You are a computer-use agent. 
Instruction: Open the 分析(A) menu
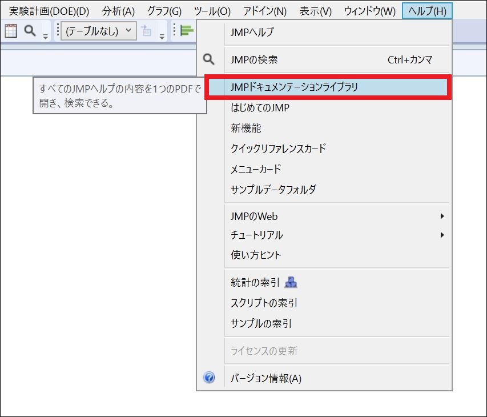(x=118, y=10)
